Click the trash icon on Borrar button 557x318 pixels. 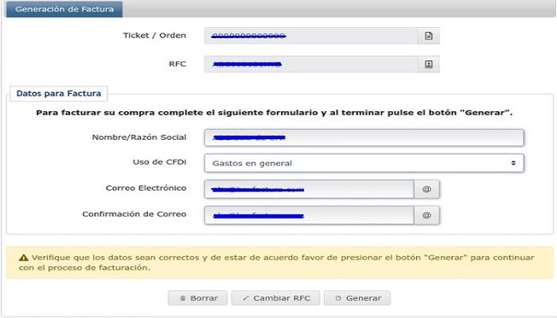tap(182, 298)
